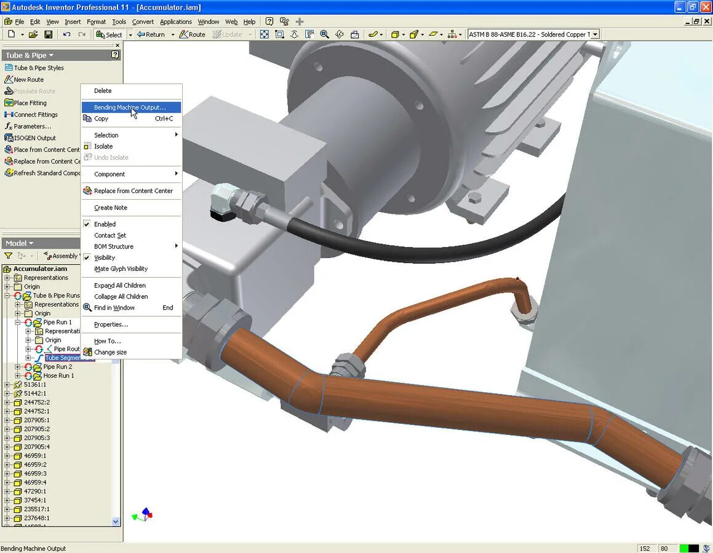Start a New Route
This screenshot has height=553, width=713.
point(24,79)
